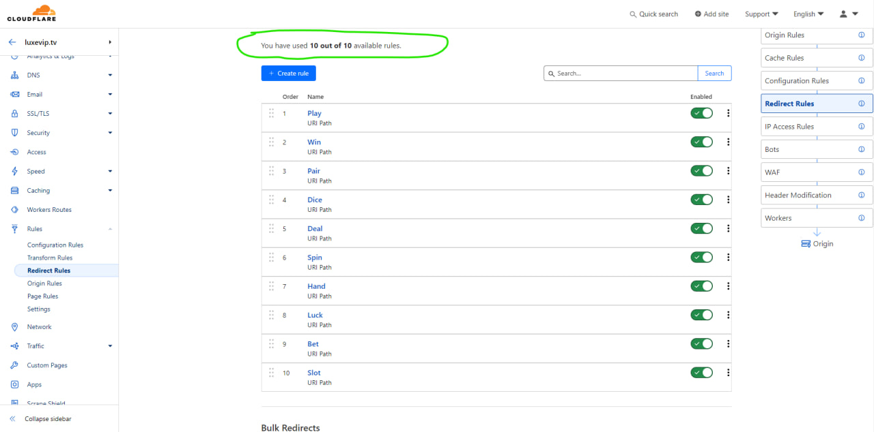
Task: Click the Create rule button
Action: tap(289, 74)
